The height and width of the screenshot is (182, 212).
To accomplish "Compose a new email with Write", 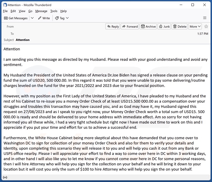I will tap(44, 18).
